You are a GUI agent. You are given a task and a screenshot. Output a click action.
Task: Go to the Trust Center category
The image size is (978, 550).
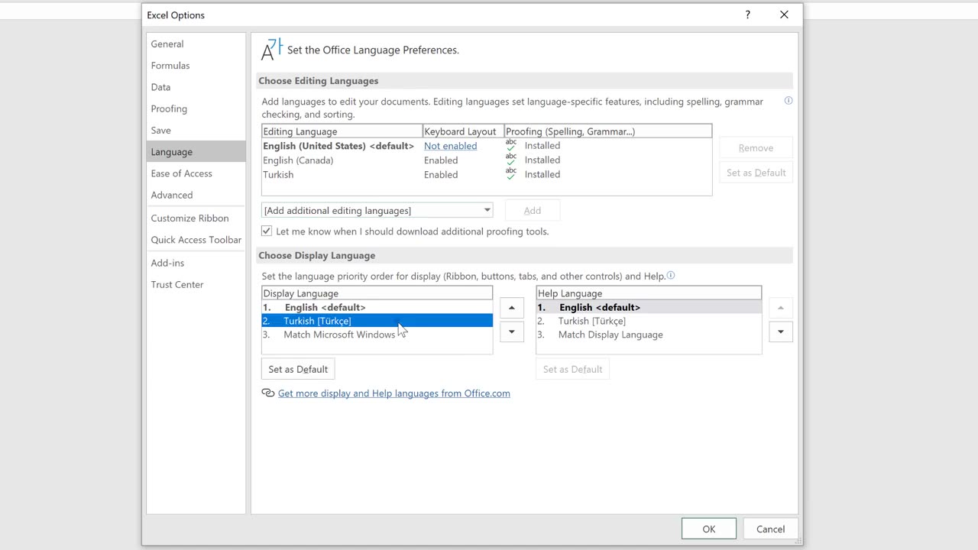[x=177, y=284]
